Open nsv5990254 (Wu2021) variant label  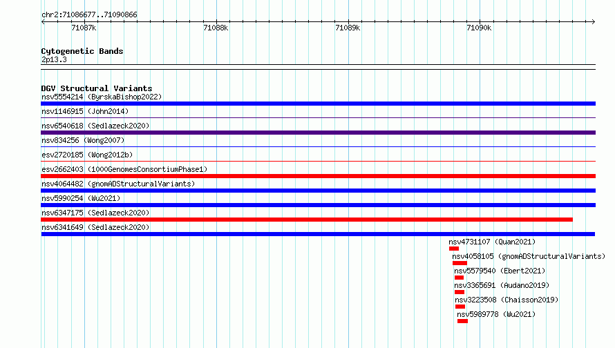[81, 198]
